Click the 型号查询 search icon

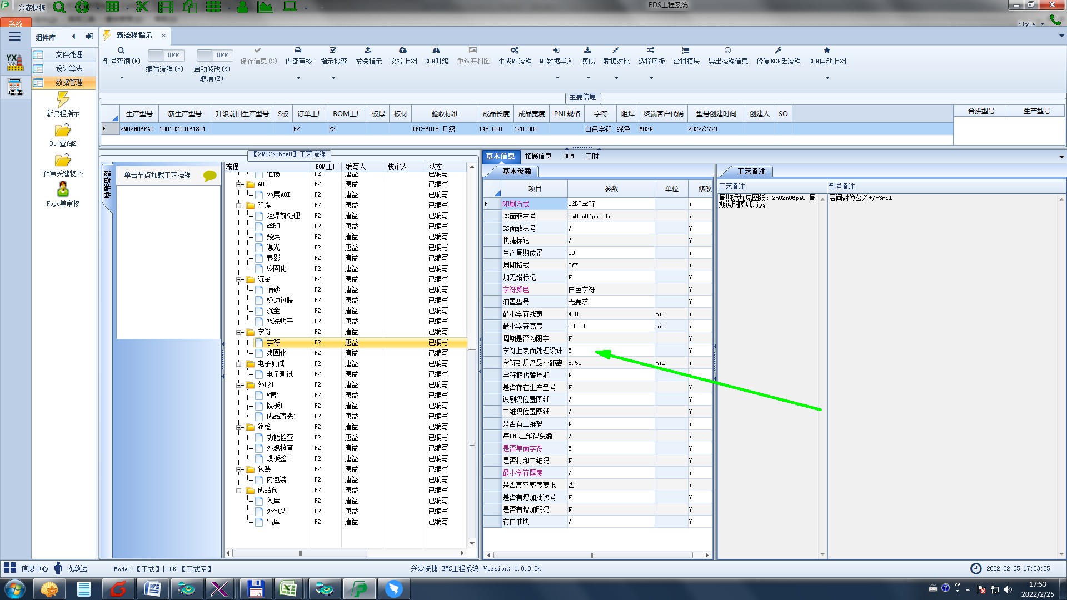point(121,51)
